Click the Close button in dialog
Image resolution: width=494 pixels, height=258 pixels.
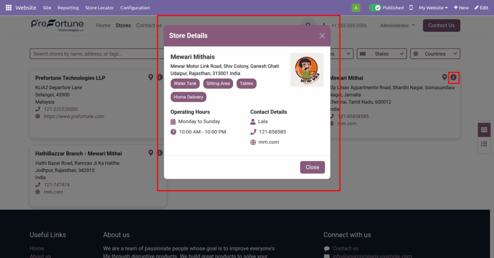(312, 167)
